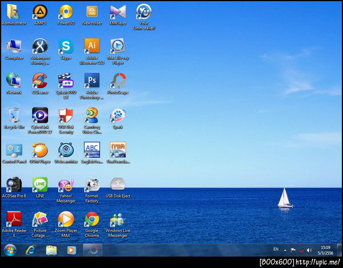343x268 pixels.
Task: Select Mac Blu-ray Player shortcut
Action: pyautogui.click(x=118, y=46)
